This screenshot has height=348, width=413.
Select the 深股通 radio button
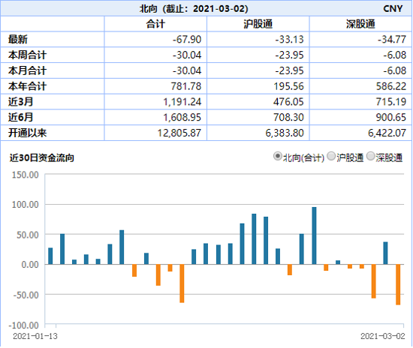pyautogui.click(x=370, y=156)
